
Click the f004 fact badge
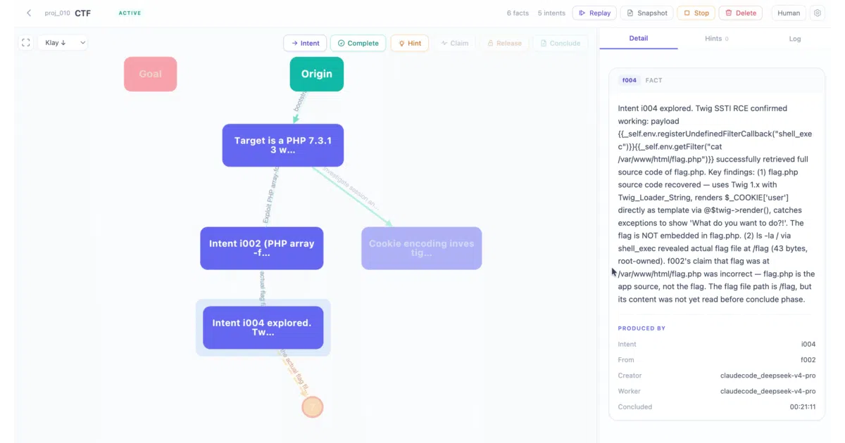(629, 80)
